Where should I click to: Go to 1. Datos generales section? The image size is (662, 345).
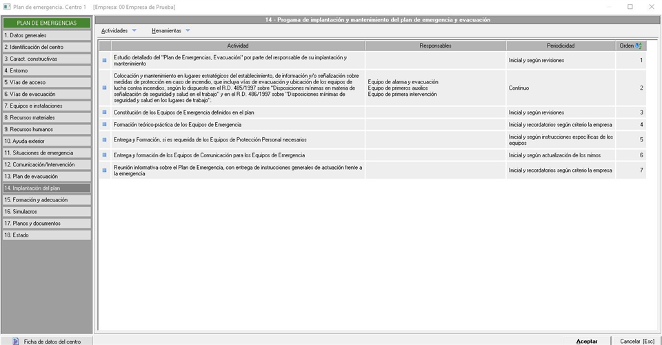click(47, 35)
